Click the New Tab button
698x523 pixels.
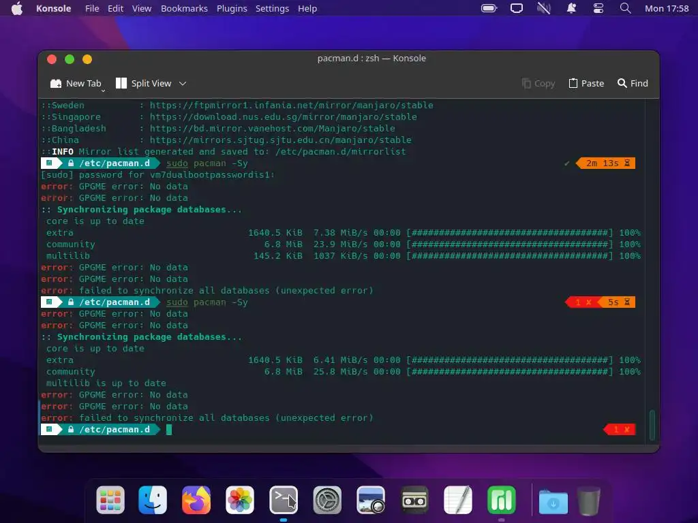(76, 84)
